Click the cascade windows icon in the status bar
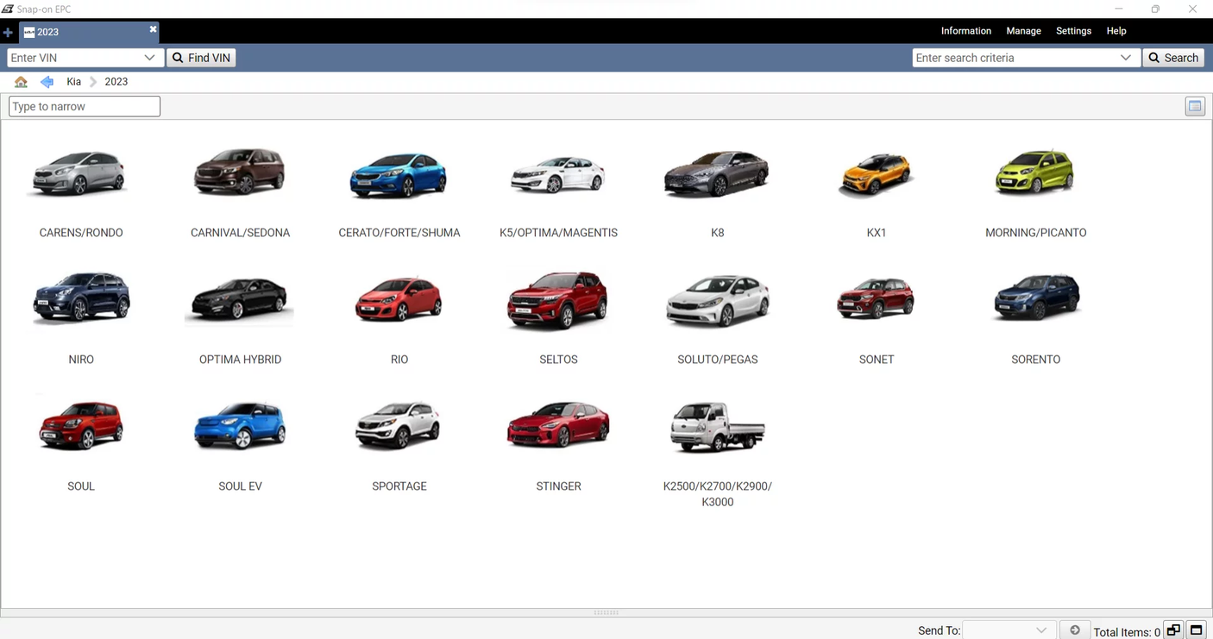 (x=1173, y=630)
